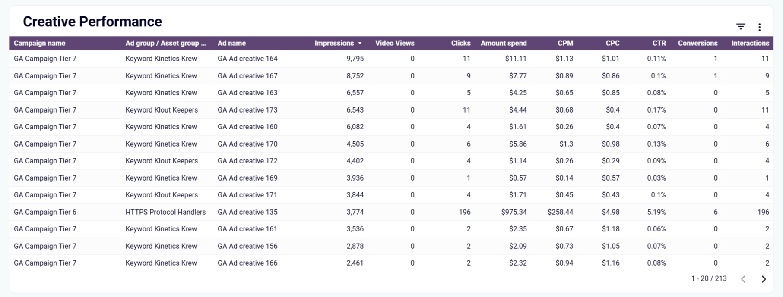Image resolution: width=783 pixels, height=297 pixels.
Task: Click Keyword Klout Keepers in creative 173 row
Action: pyautogui.click(x=162, y=110)
